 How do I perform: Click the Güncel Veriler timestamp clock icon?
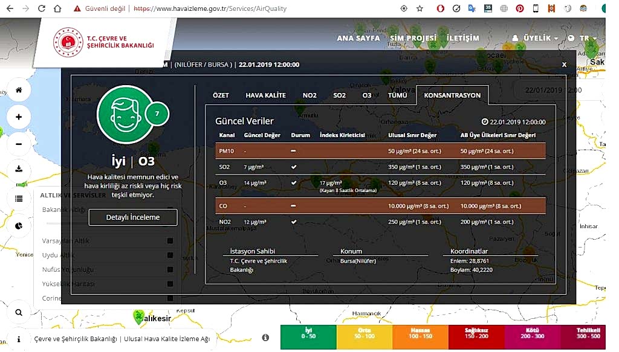(x=485, y=122)
